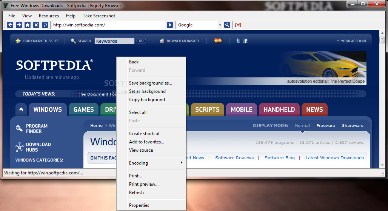Image resolution: width=388 pixels, height=211 pixels.
Task: Click Take Screenshot in the menu bar
Action: pyautogui.click(x=99, y=15)
